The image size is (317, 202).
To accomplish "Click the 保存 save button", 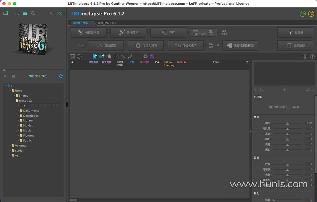I will point(168,33).
